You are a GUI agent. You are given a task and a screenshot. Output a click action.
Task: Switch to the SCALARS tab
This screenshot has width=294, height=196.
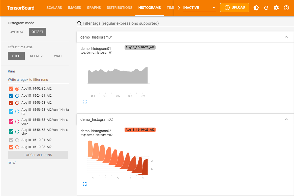tap(54, 8)
